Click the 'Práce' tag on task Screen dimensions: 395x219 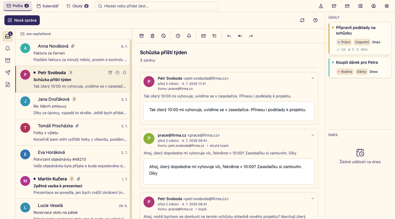point(344,42)
